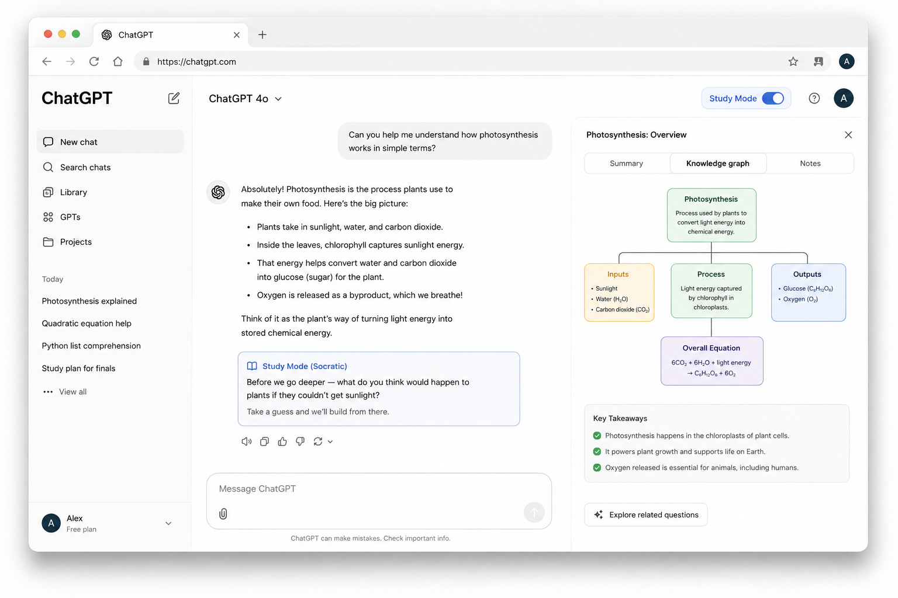Reload the browser page
This screenshot has height=598, width=898.
pyautogui.click(x=94, y=61)
